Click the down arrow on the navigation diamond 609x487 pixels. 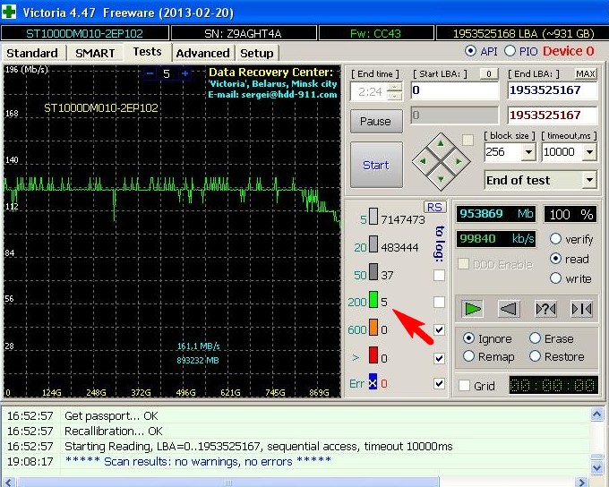click(x=441, y=178)
